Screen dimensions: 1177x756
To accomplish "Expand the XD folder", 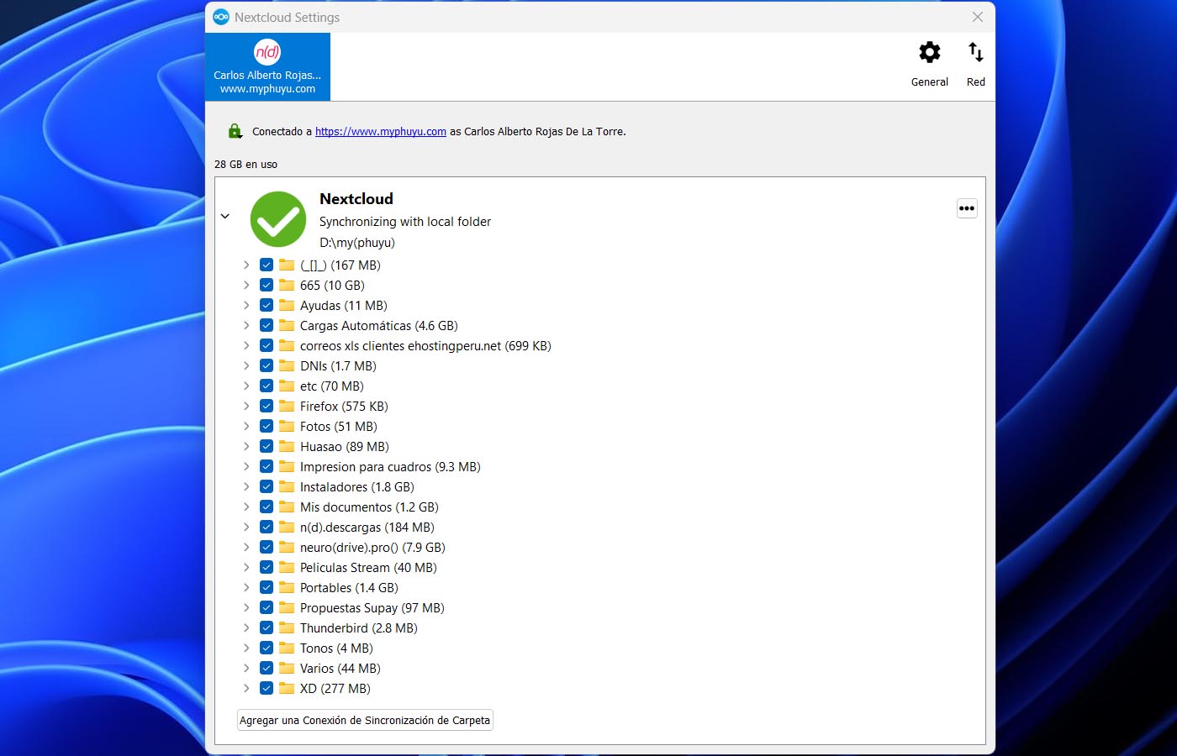I will [x=246, y=688].
